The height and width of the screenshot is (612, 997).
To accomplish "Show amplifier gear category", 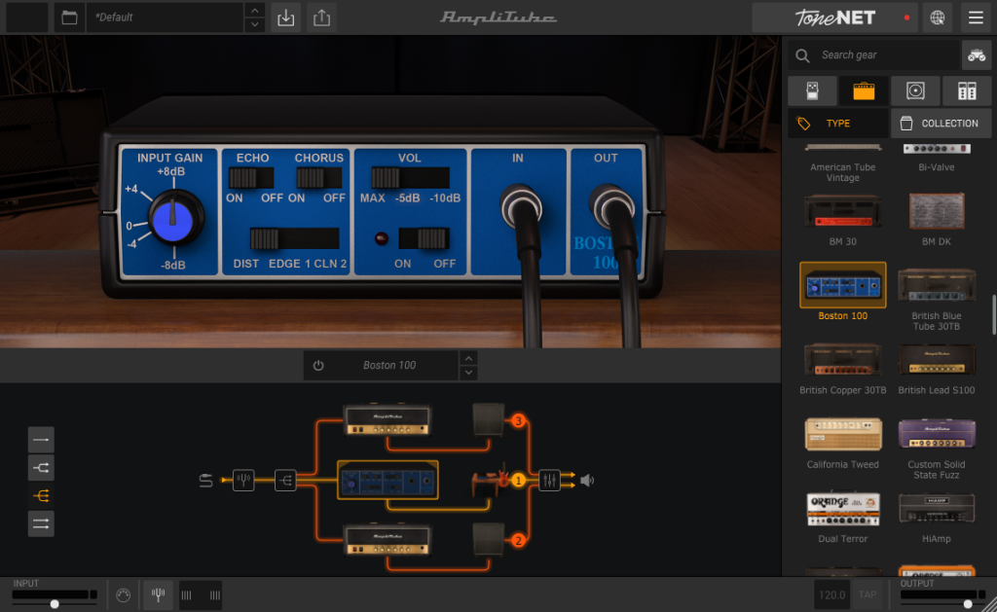I will 864,90.
